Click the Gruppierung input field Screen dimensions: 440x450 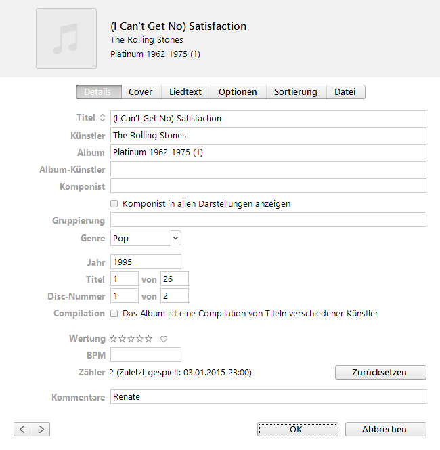[x=268, y=220]
